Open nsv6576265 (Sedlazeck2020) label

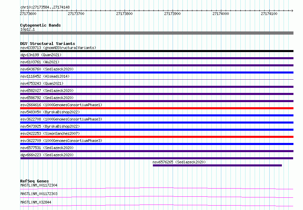(x=179, y=162)
